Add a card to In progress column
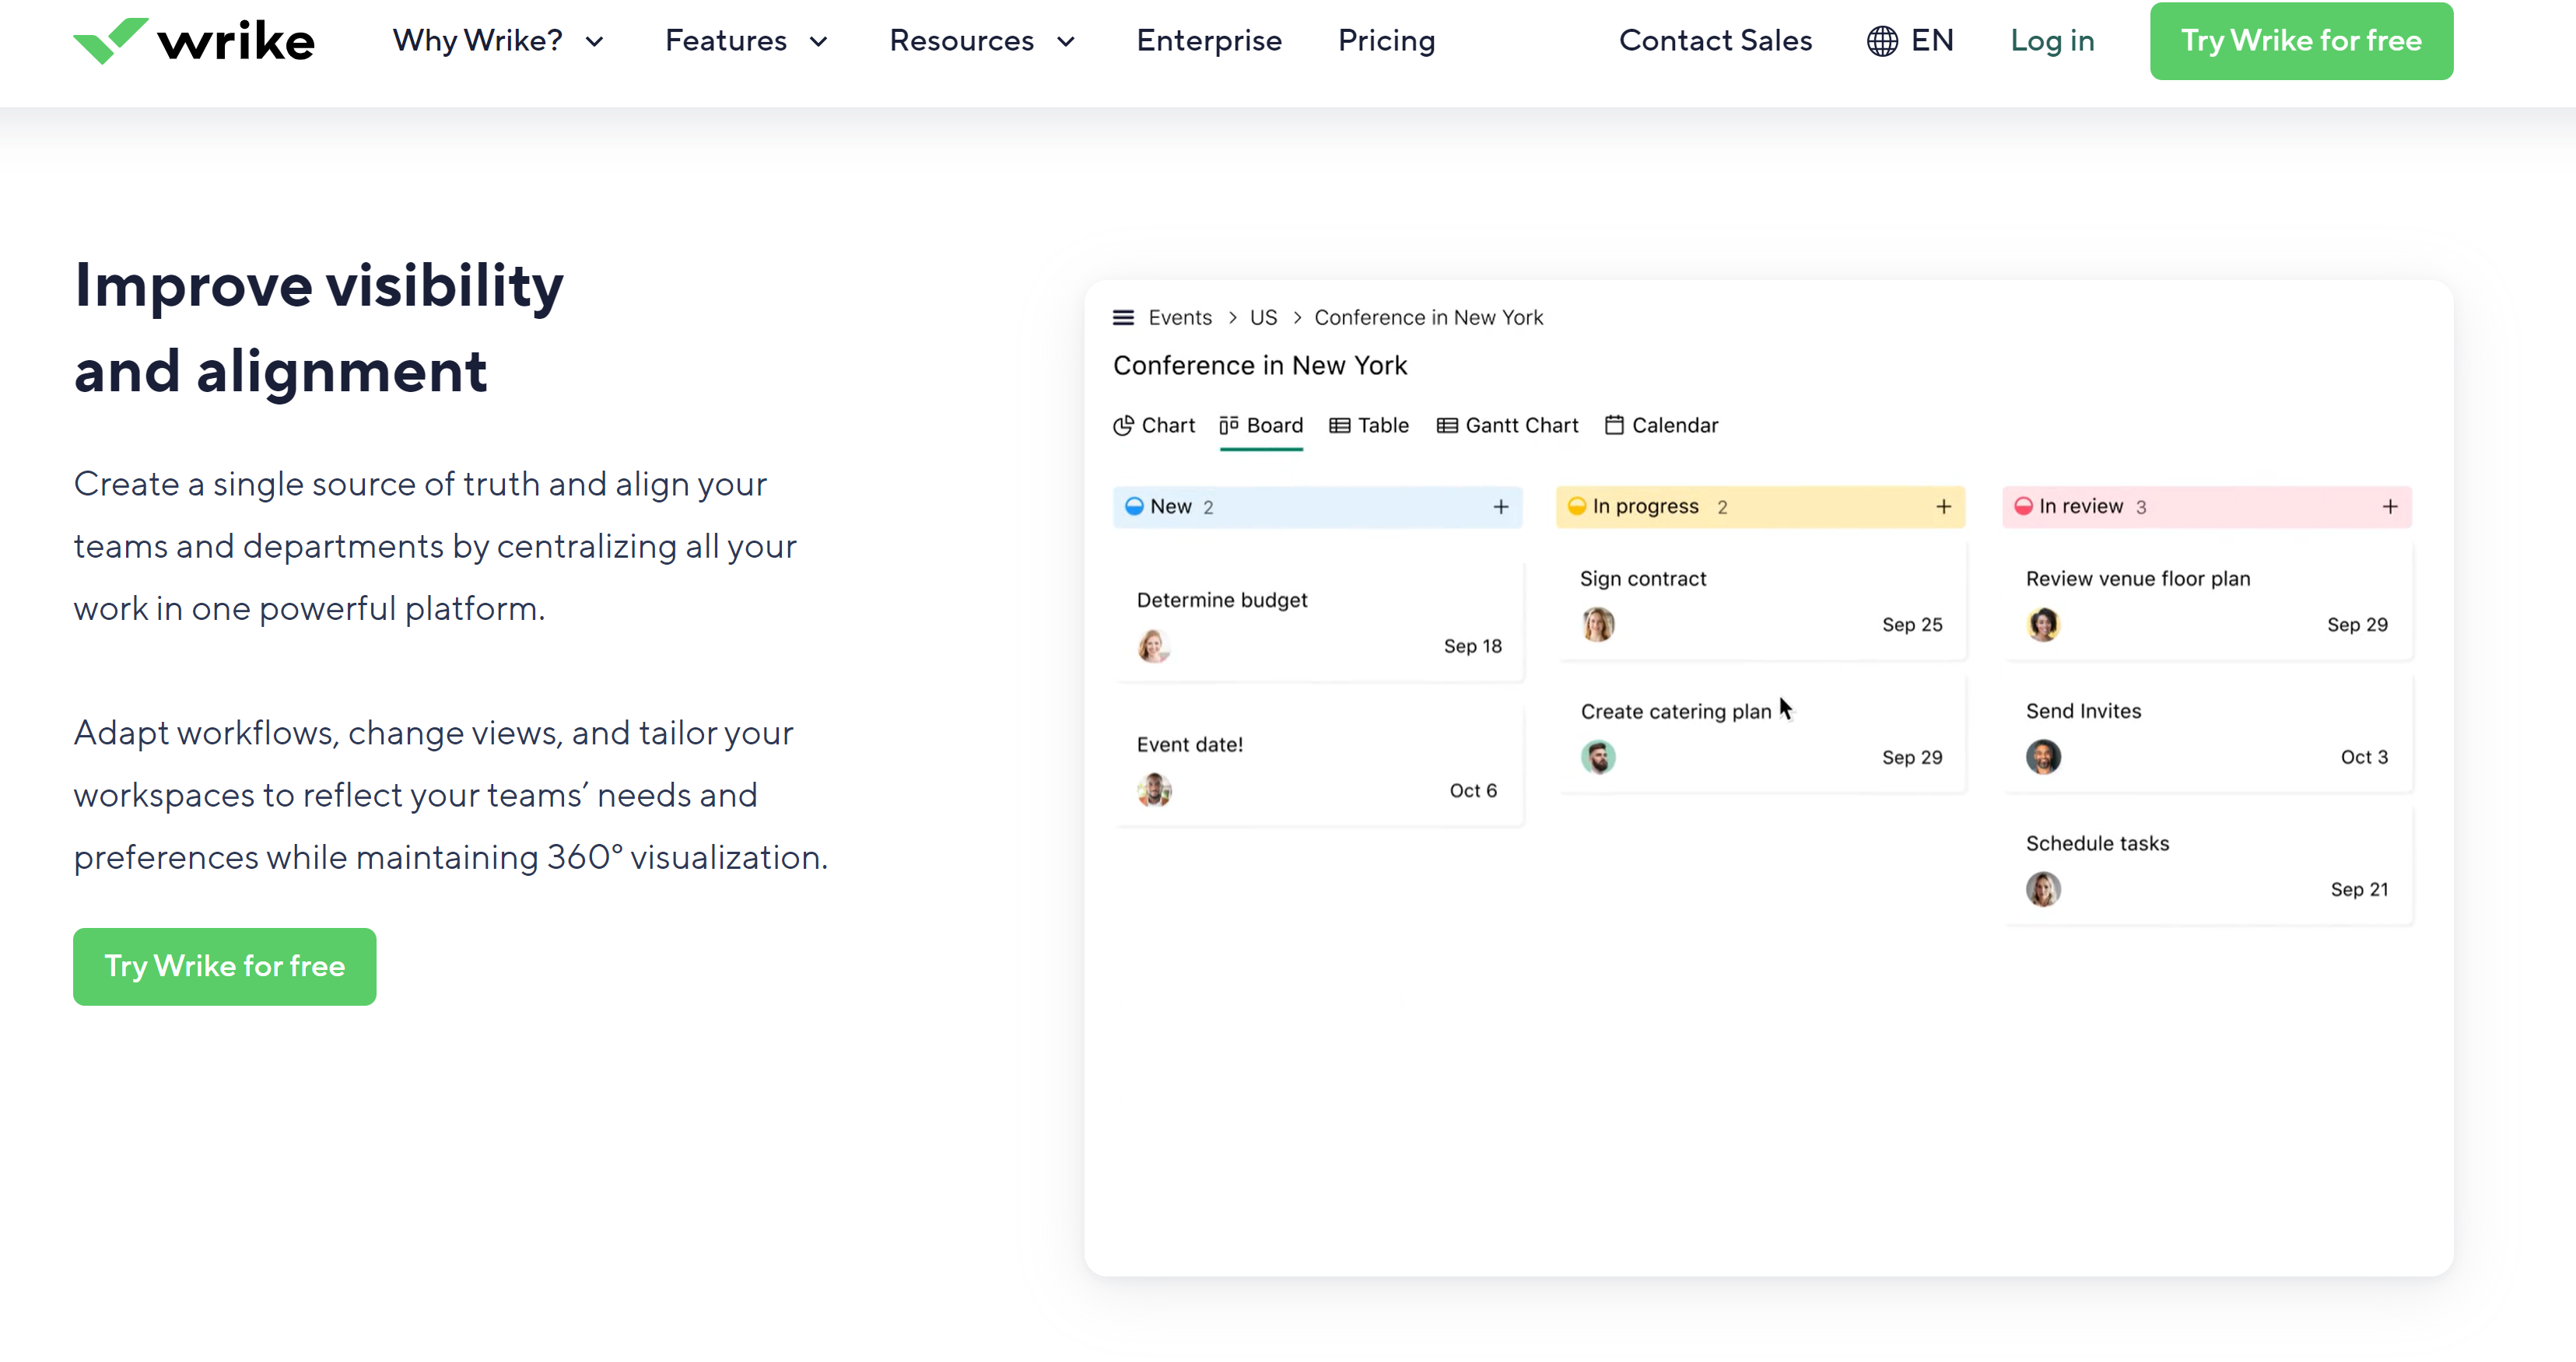The image size is (2576, 1362). (x=1944, y=507)
